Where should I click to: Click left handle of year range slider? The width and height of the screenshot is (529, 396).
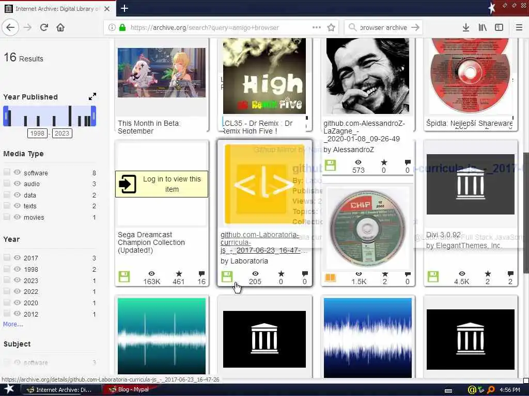click(x=6, y=116)
